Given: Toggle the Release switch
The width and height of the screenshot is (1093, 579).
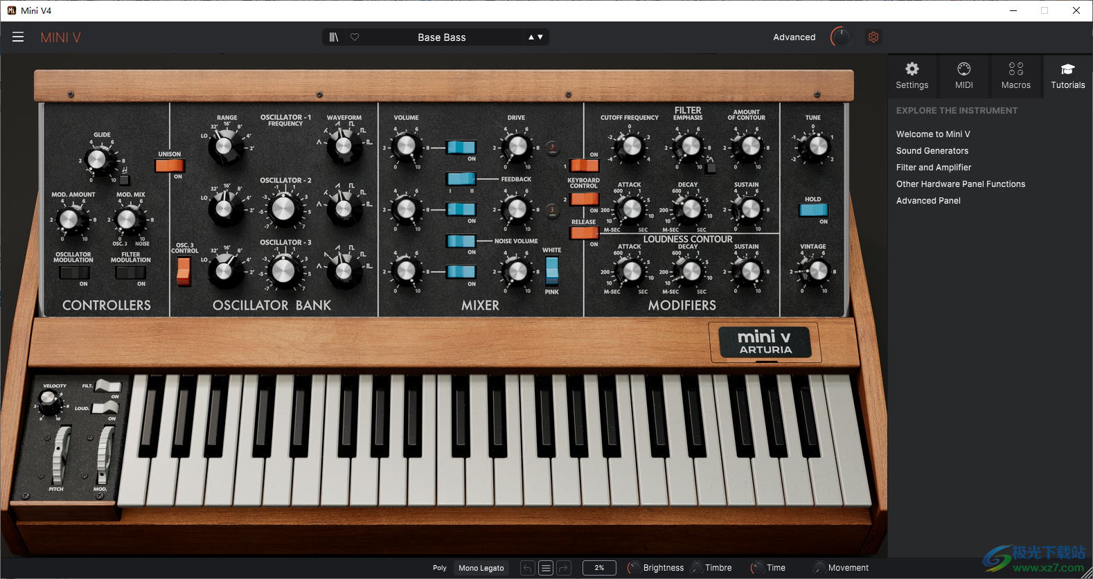Looking at the screenshot, I should (584, 233).
